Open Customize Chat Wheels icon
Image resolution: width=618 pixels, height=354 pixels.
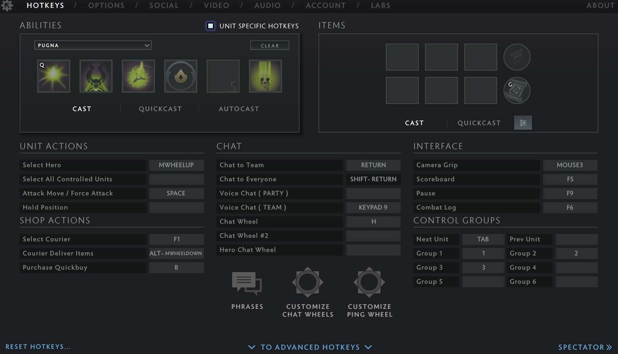coord(308,282)
